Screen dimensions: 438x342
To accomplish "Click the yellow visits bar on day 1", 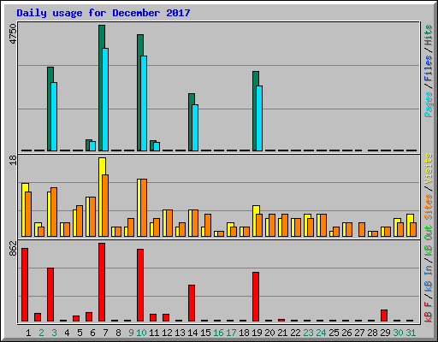I will 24,209.
